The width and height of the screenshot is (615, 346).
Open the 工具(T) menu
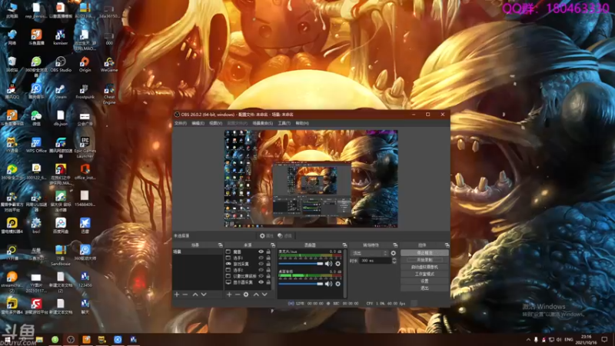284,123
